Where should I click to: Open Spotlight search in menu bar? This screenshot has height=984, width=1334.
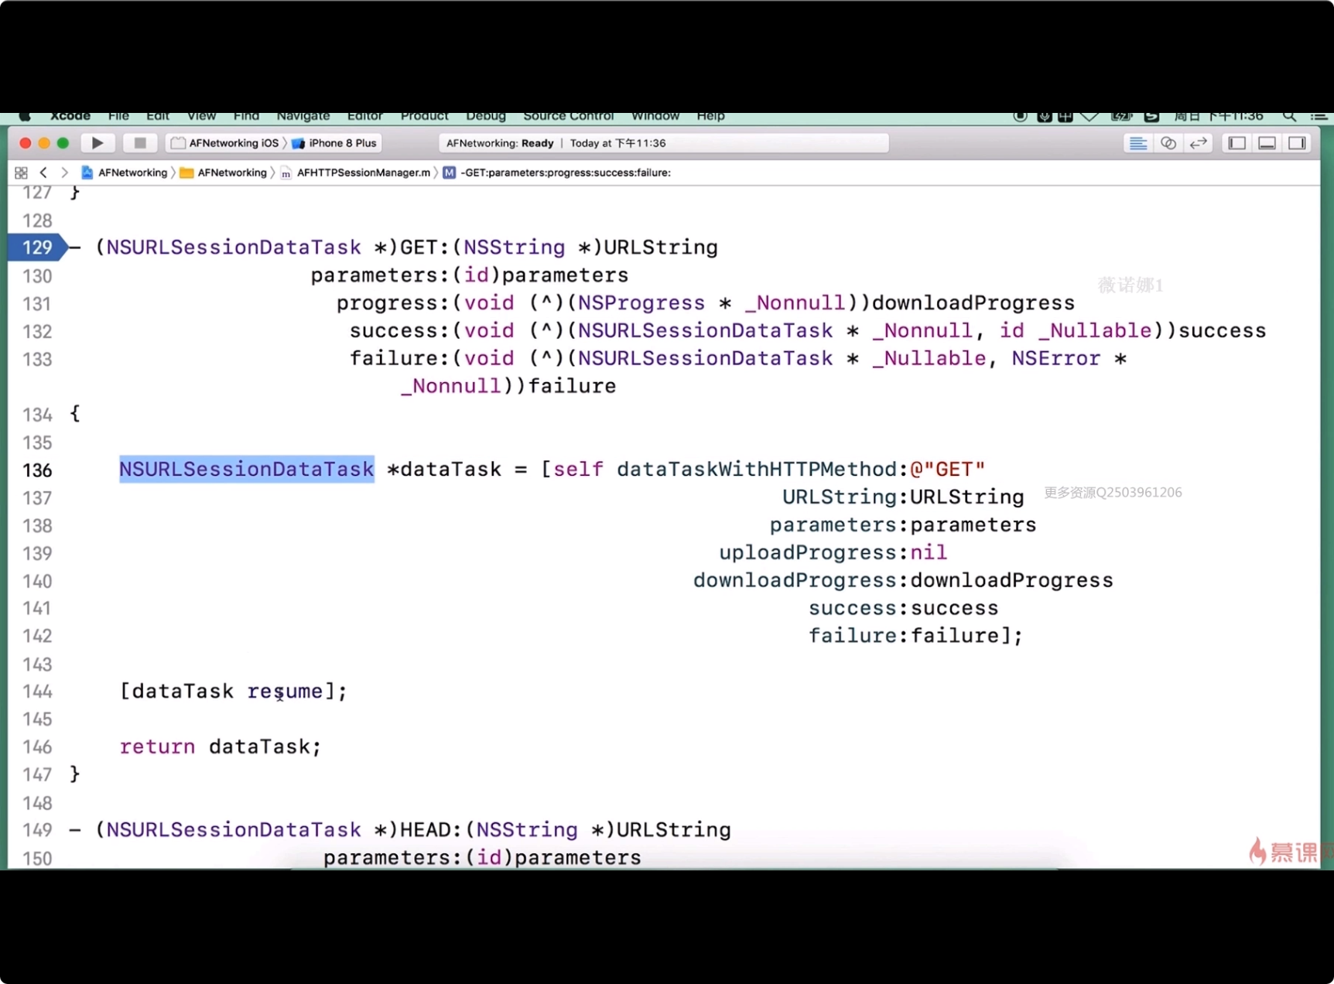[x=1289, y=116]
